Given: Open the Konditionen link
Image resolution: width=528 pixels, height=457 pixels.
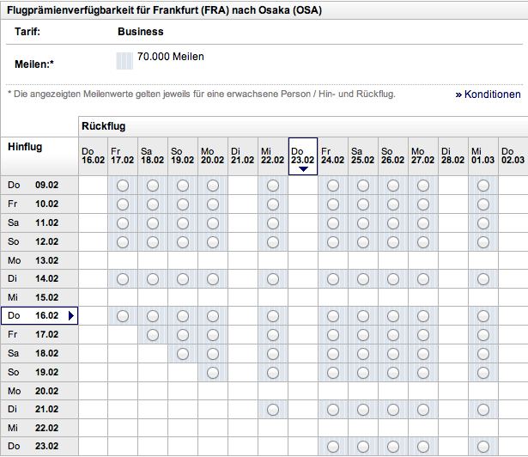Looking at the screenshot, I should (x=488, y=94).
